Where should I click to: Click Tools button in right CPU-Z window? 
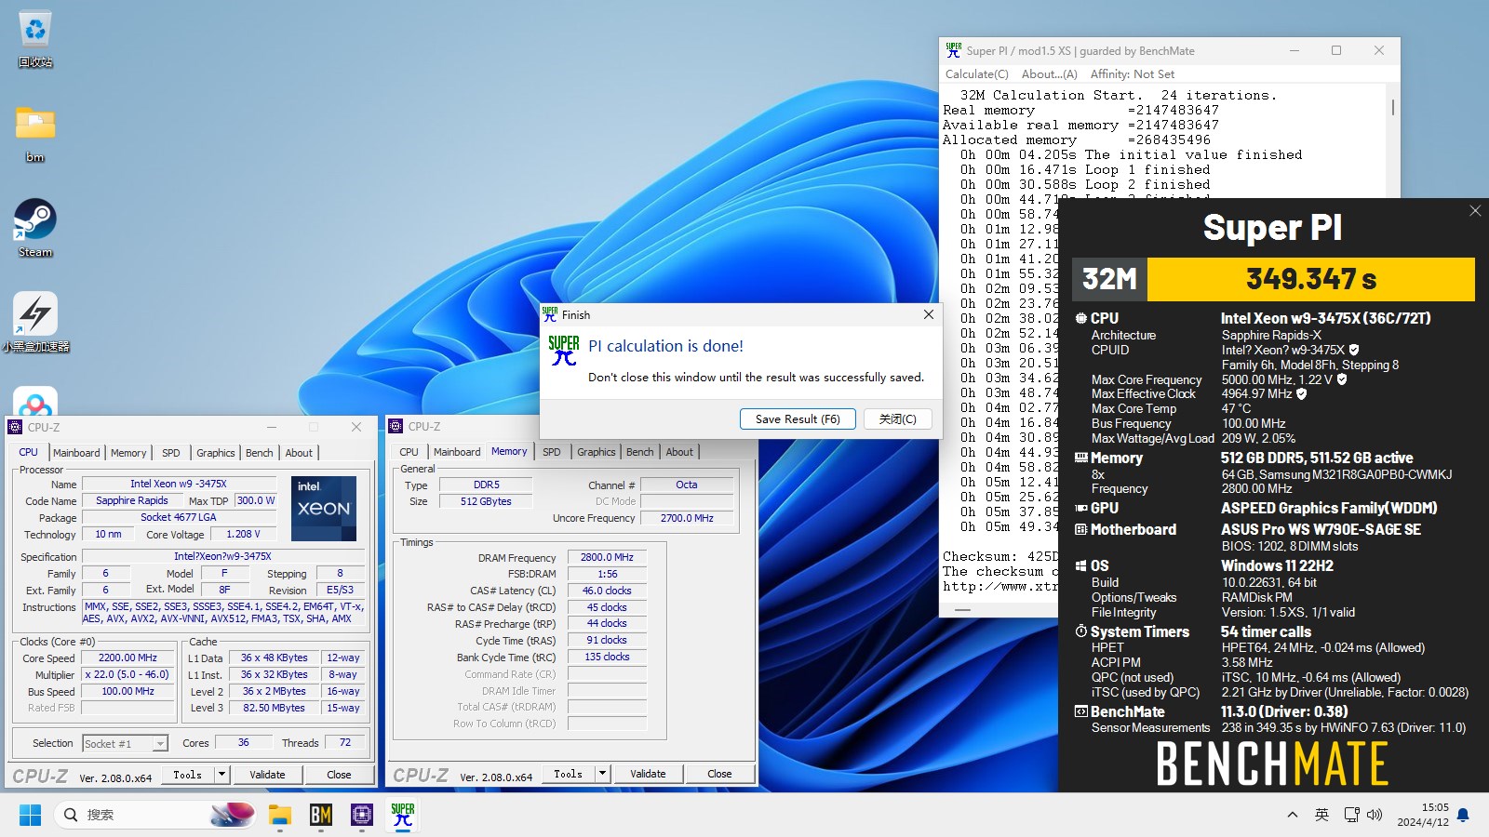pyautogui.click(x=569, y=774)
